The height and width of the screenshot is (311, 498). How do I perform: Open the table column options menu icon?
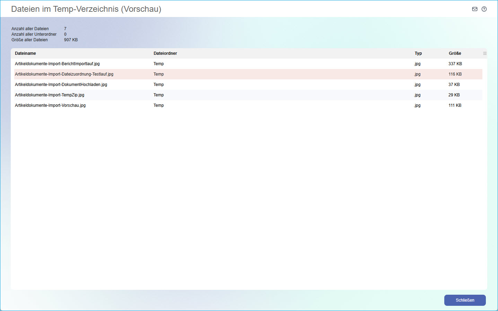485,53
